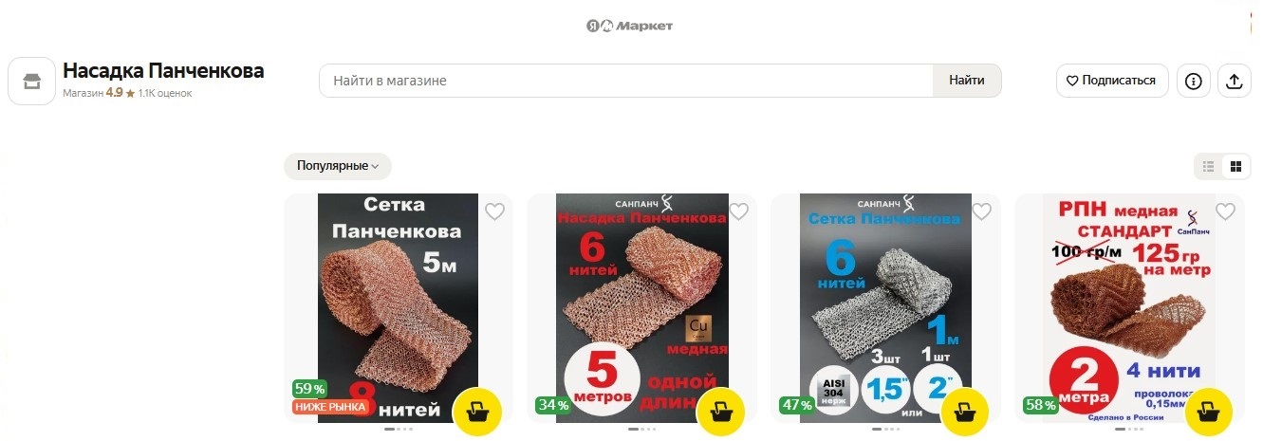Switch to grid view layout
Screen dimensions: 1263x441
1235,167
